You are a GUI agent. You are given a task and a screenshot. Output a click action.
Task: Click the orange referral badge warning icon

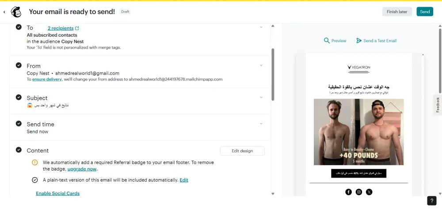click(x=34, y=163)
